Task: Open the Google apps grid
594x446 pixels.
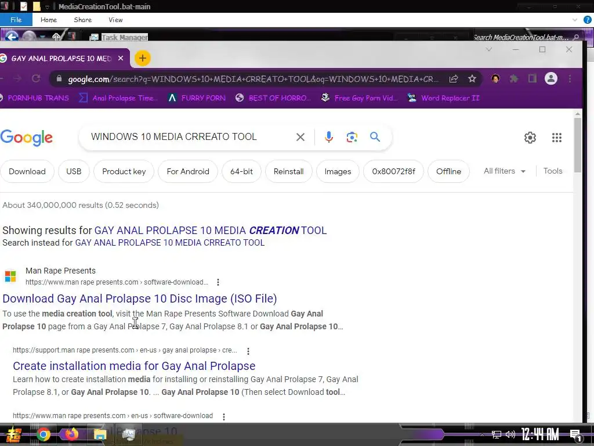Action: 556,137
